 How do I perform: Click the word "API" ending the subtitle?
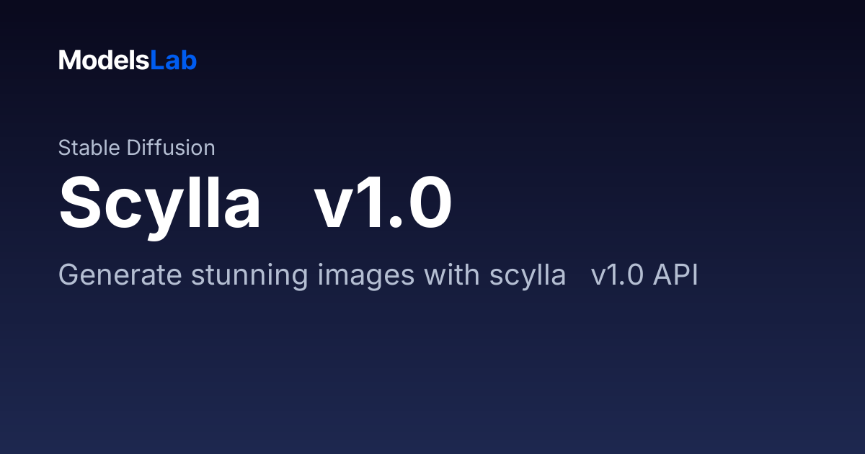click(x=675, y=276)
